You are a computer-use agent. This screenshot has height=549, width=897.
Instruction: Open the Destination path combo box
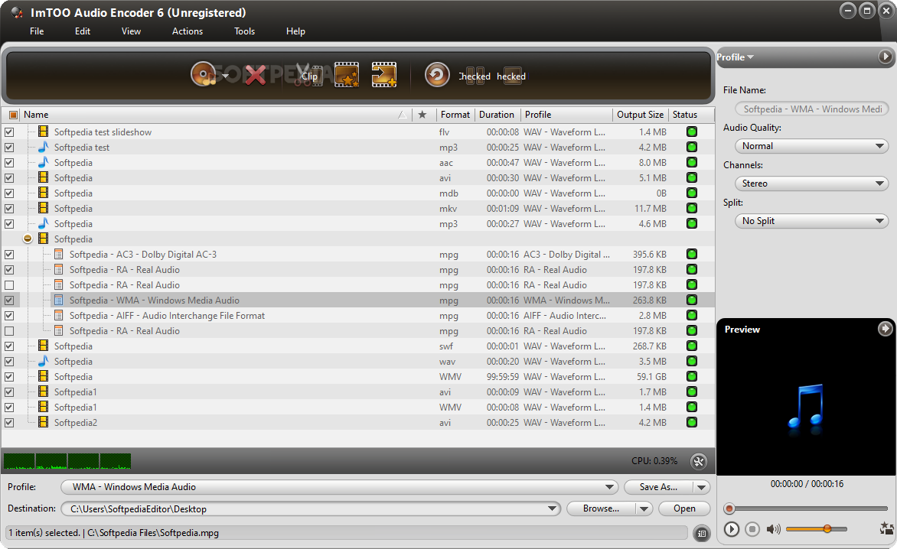[x=310, y=508]
